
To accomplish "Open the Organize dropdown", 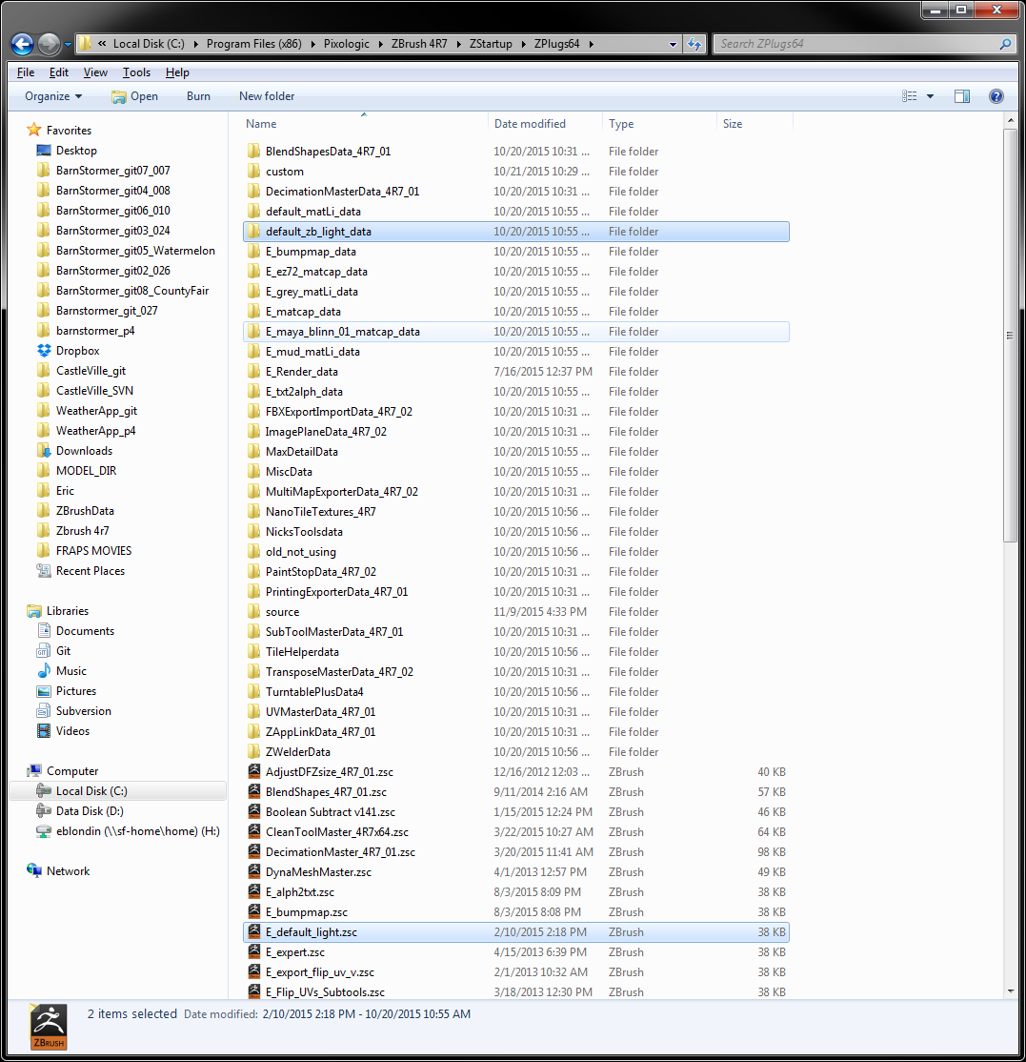I will [53, 96].
